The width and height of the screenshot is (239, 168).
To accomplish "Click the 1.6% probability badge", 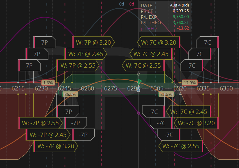I will click(x=48, y=83).
